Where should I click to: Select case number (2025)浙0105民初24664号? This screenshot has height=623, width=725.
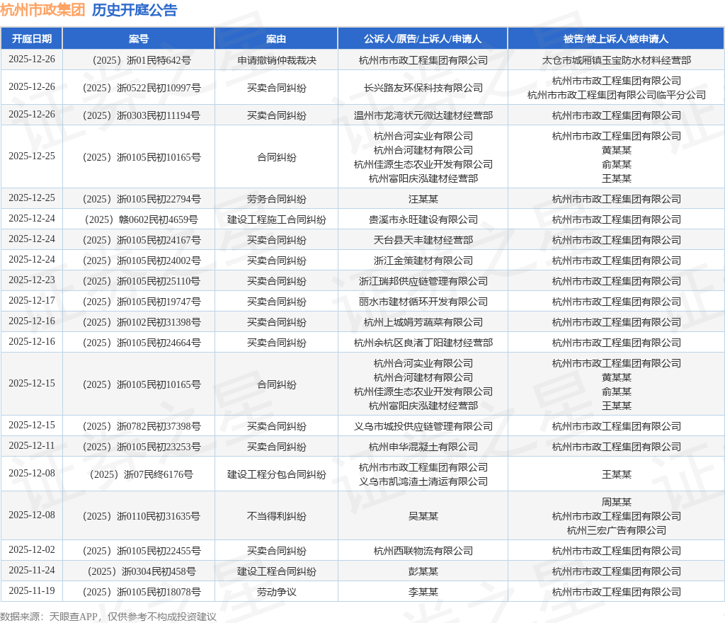point(142,343)
